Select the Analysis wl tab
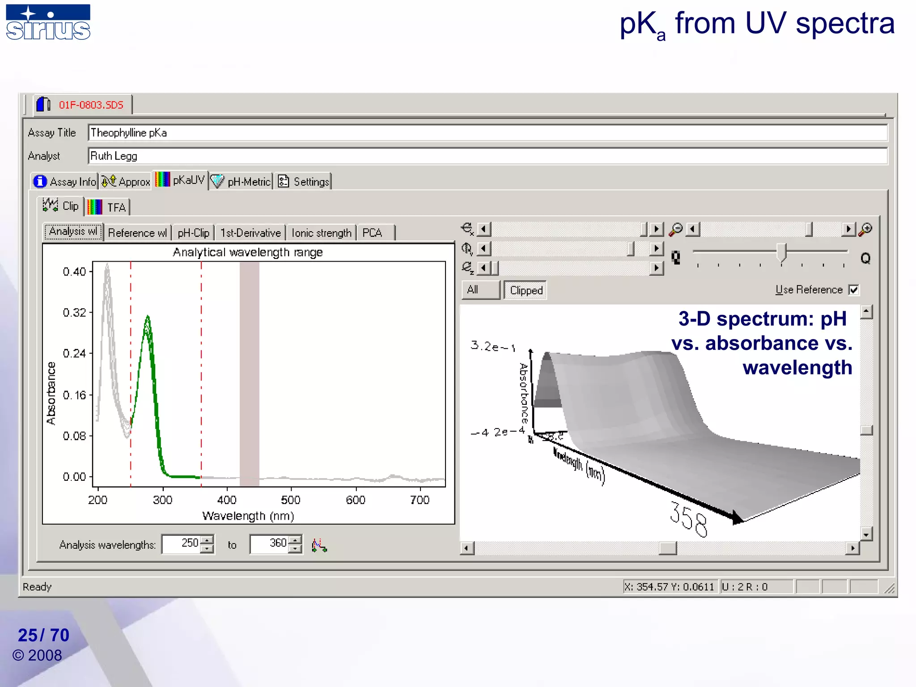 tap(73, 231)
